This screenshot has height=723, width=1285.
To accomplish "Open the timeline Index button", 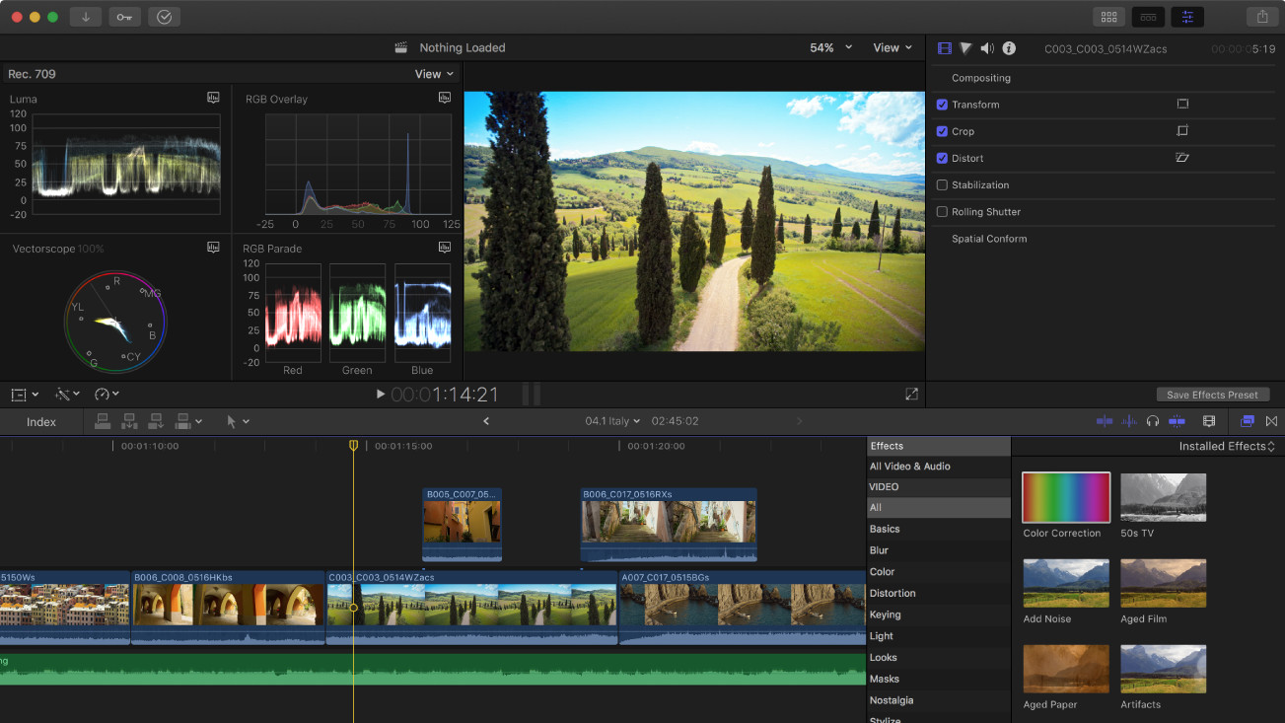I will pyautogui.click(x=41, y=422).
